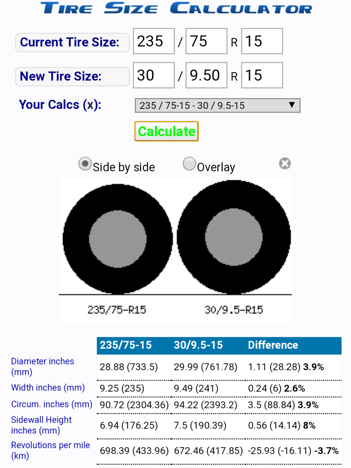Click the 30/9.5-15 column header
The height and width of the screenshot is (468, 351).
pos(198,345)
